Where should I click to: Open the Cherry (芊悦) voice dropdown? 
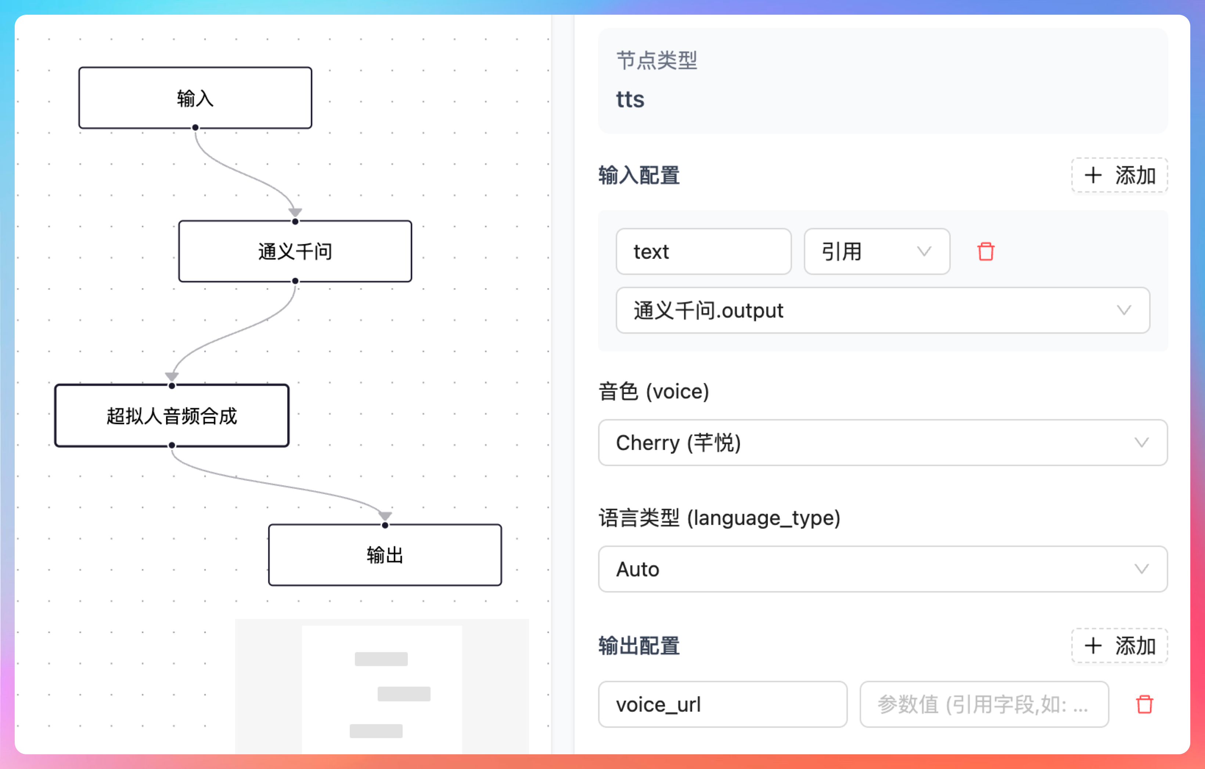(x=882, y=443)
